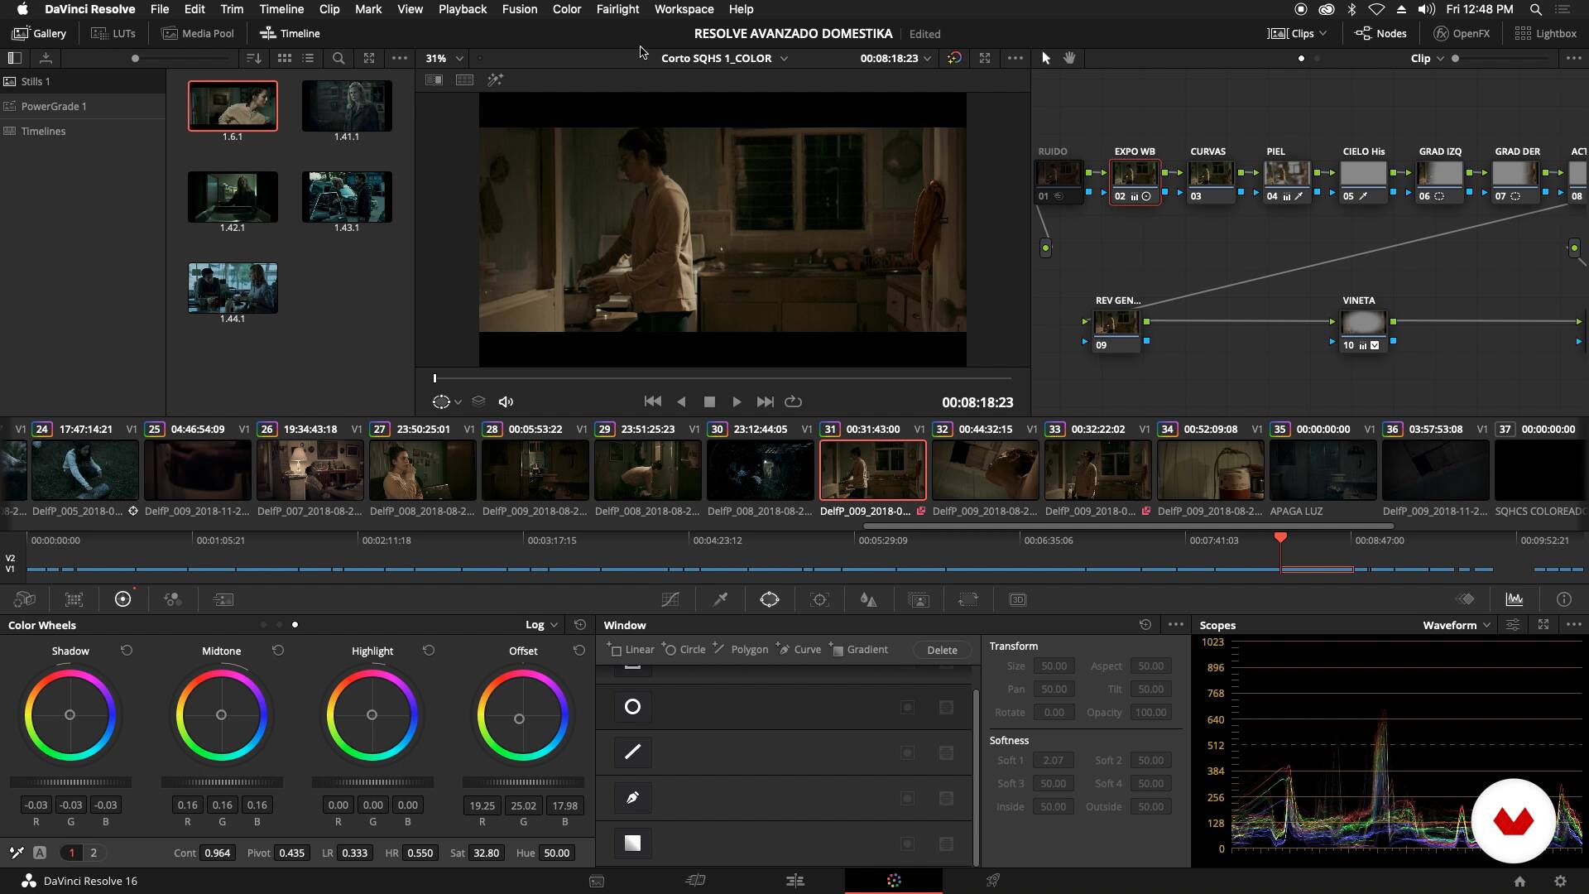The width and height of the screenshot is (1589, 894).
Task: Select the hand pan tool in node editor
Action: click(x=1069, y=58)
